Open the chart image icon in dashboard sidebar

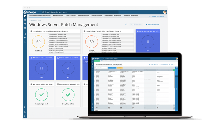pyautogui.click(x=25, y=28)
